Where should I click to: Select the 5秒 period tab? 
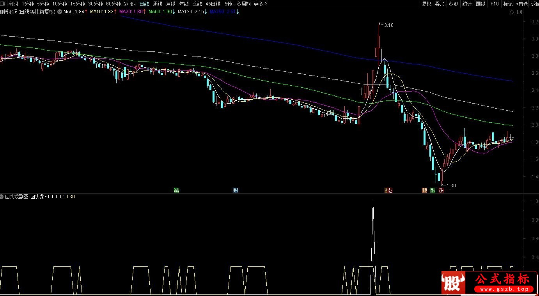(228, 4)
